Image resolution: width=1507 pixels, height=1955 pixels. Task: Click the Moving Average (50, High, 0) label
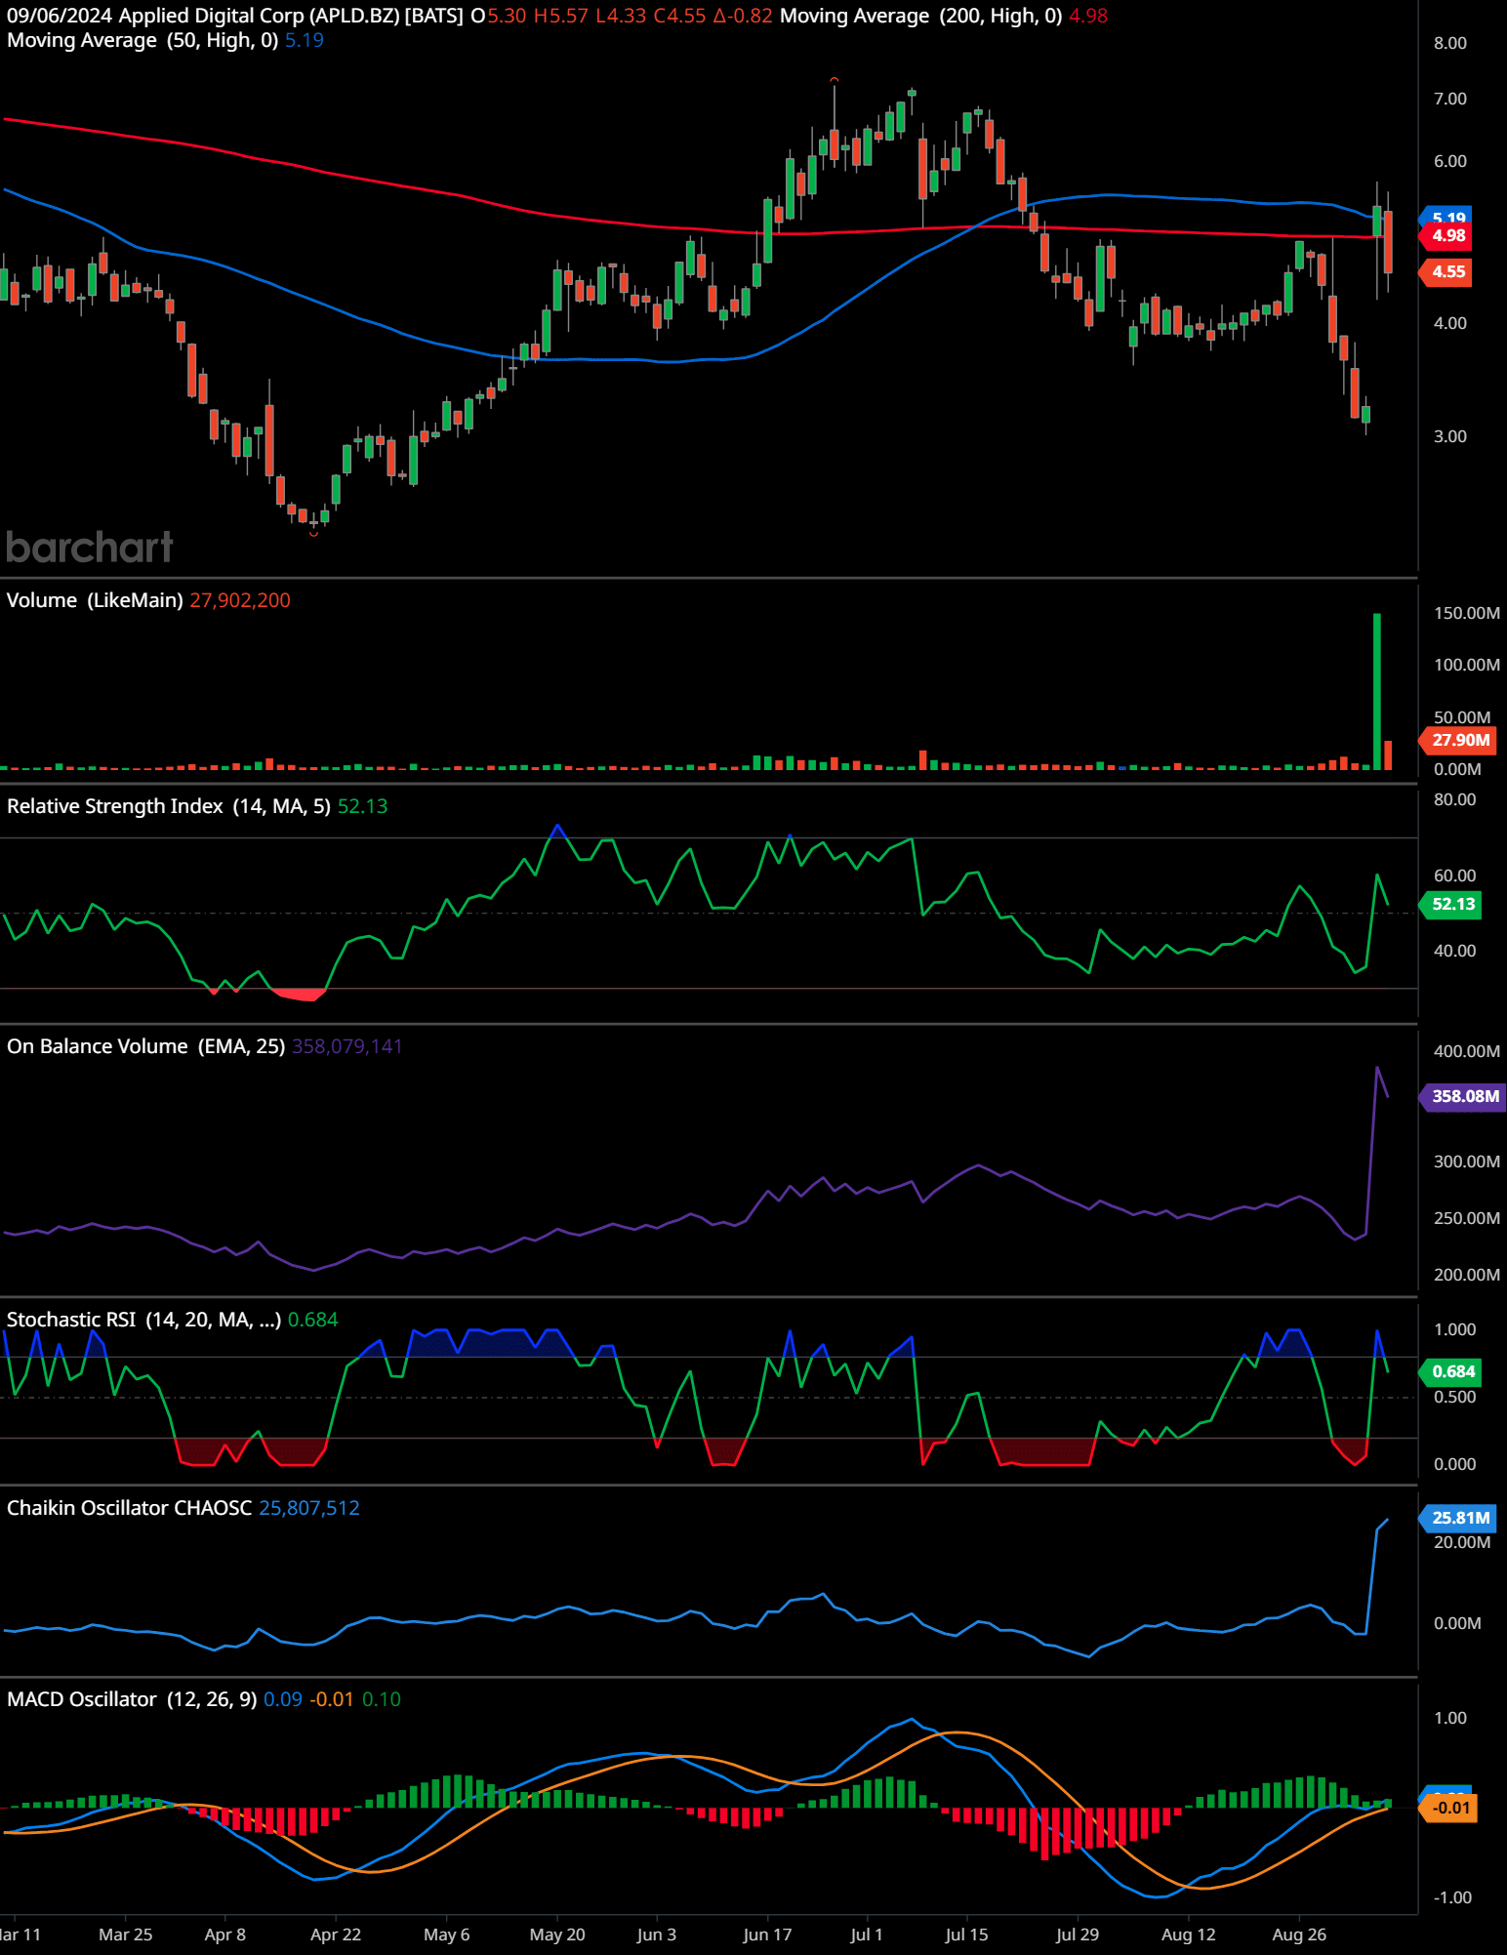pos(143,40)
